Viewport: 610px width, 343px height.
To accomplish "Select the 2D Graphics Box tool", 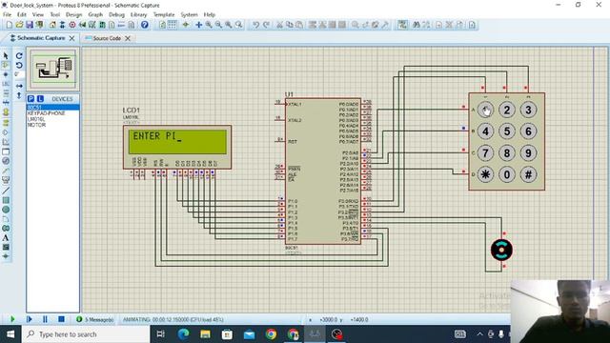I will [x=6, y=200].
